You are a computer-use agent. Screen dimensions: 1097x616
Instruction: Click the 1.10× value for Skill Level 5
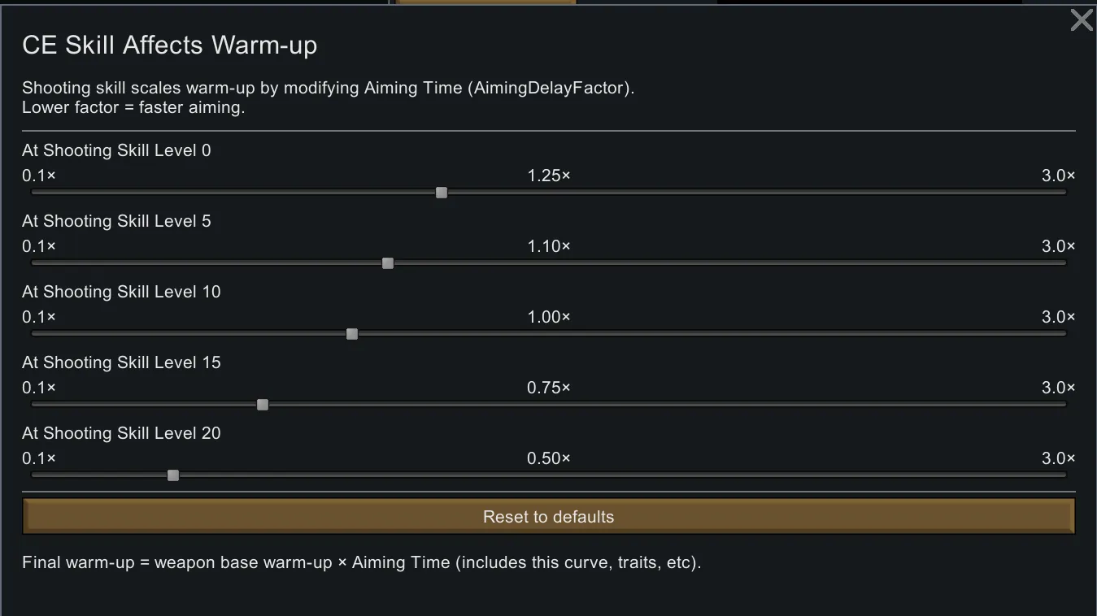[x=549, y=246]
